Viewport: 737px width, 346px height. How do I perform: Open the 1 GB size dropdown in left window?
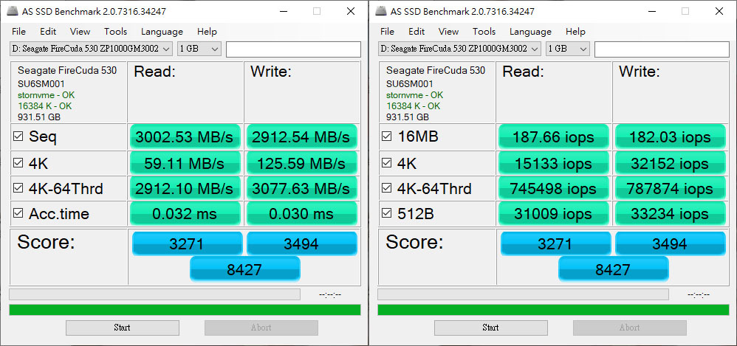pyautogui.click(x=199, y=49)
